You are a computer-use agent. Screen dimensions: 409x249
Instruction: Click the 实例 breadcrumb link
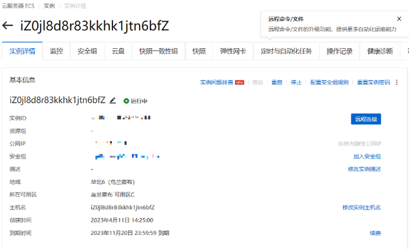point(49,6)
